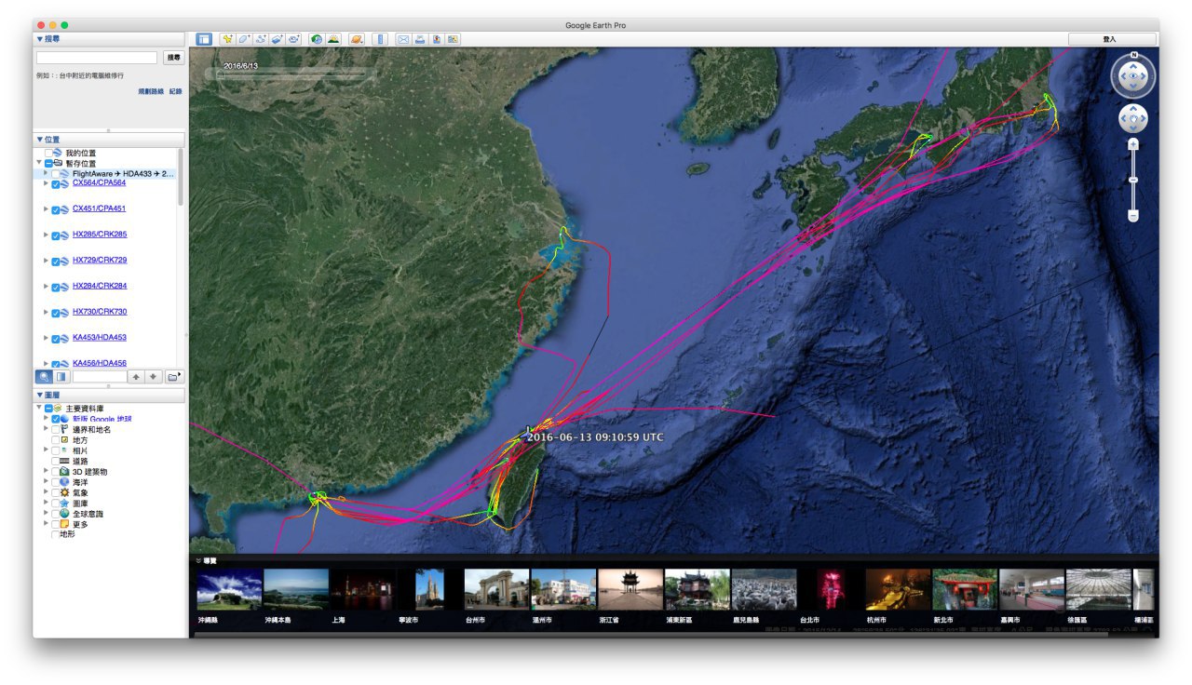Collapse the 導覽 tour strip chevron

(x=198, y=561)
